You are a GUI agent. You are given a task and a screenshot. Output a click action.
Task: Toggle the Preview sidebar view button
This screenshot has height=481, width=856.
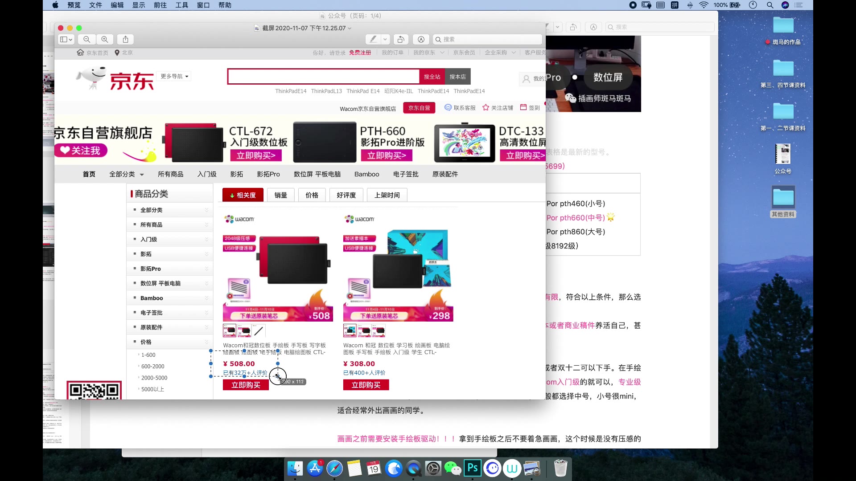[66, 39]
